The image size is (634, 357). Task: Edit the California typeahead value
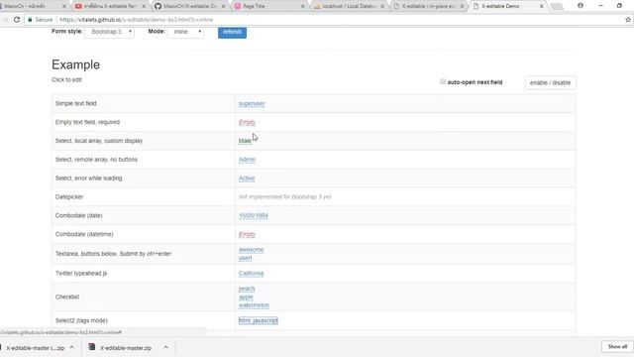(251, 274)
